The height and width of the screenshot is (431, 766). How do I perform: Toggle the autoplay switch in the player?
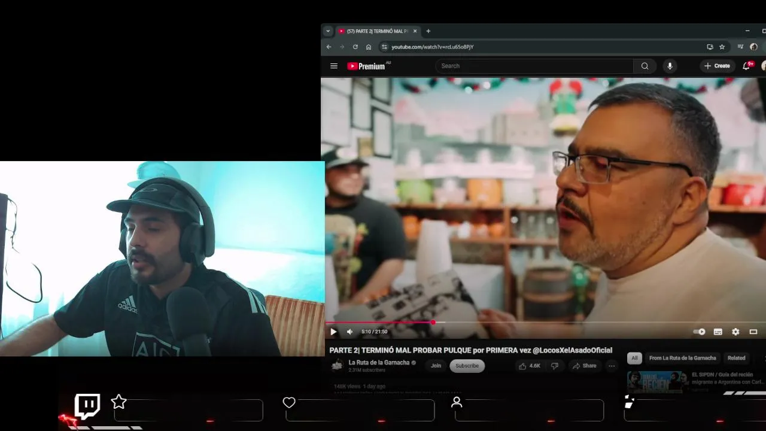pos(699,332)
